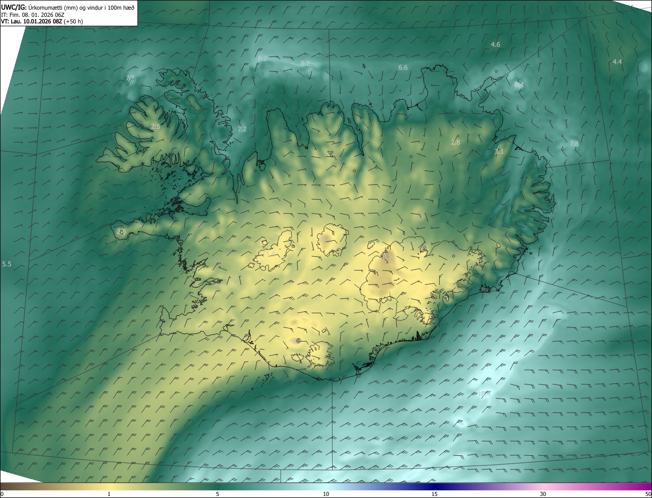Click the 10.4 value over the southeast ocean
The width and height of the screenshot is (652, 498).
tap(484, 393)
